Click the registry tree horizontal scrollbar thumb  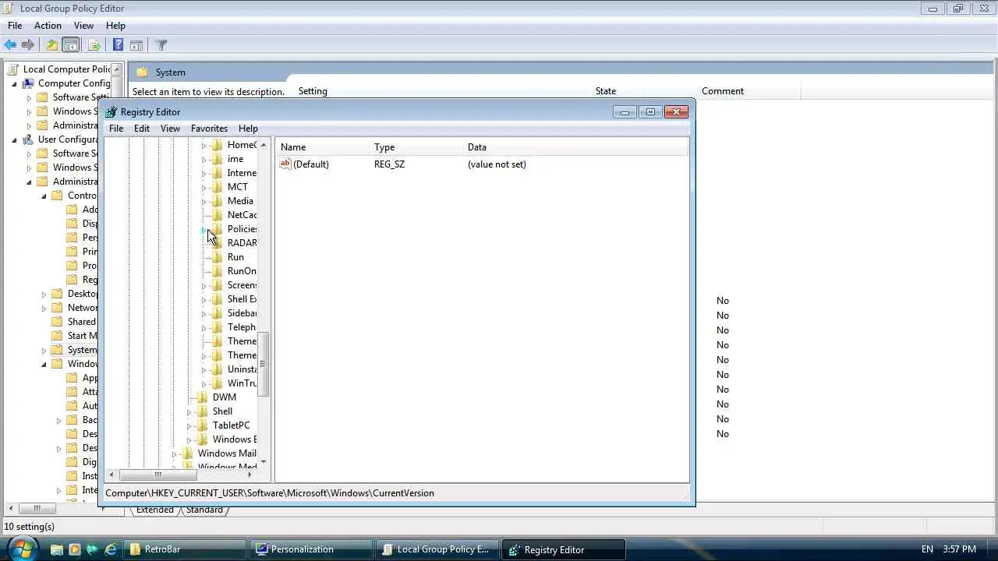coord(157,475)
